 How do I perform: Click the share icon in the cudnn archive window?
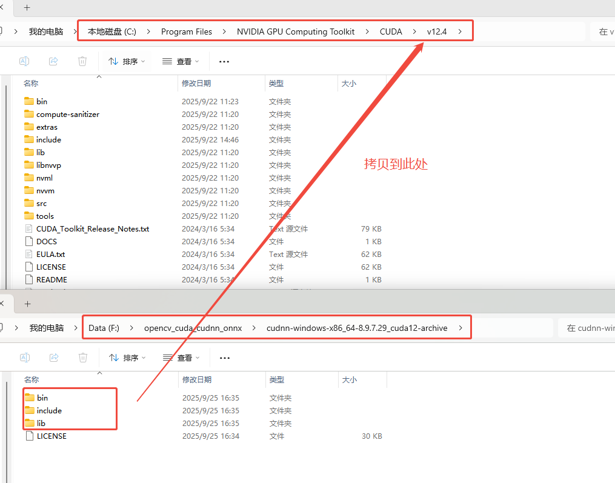point(54,358)
